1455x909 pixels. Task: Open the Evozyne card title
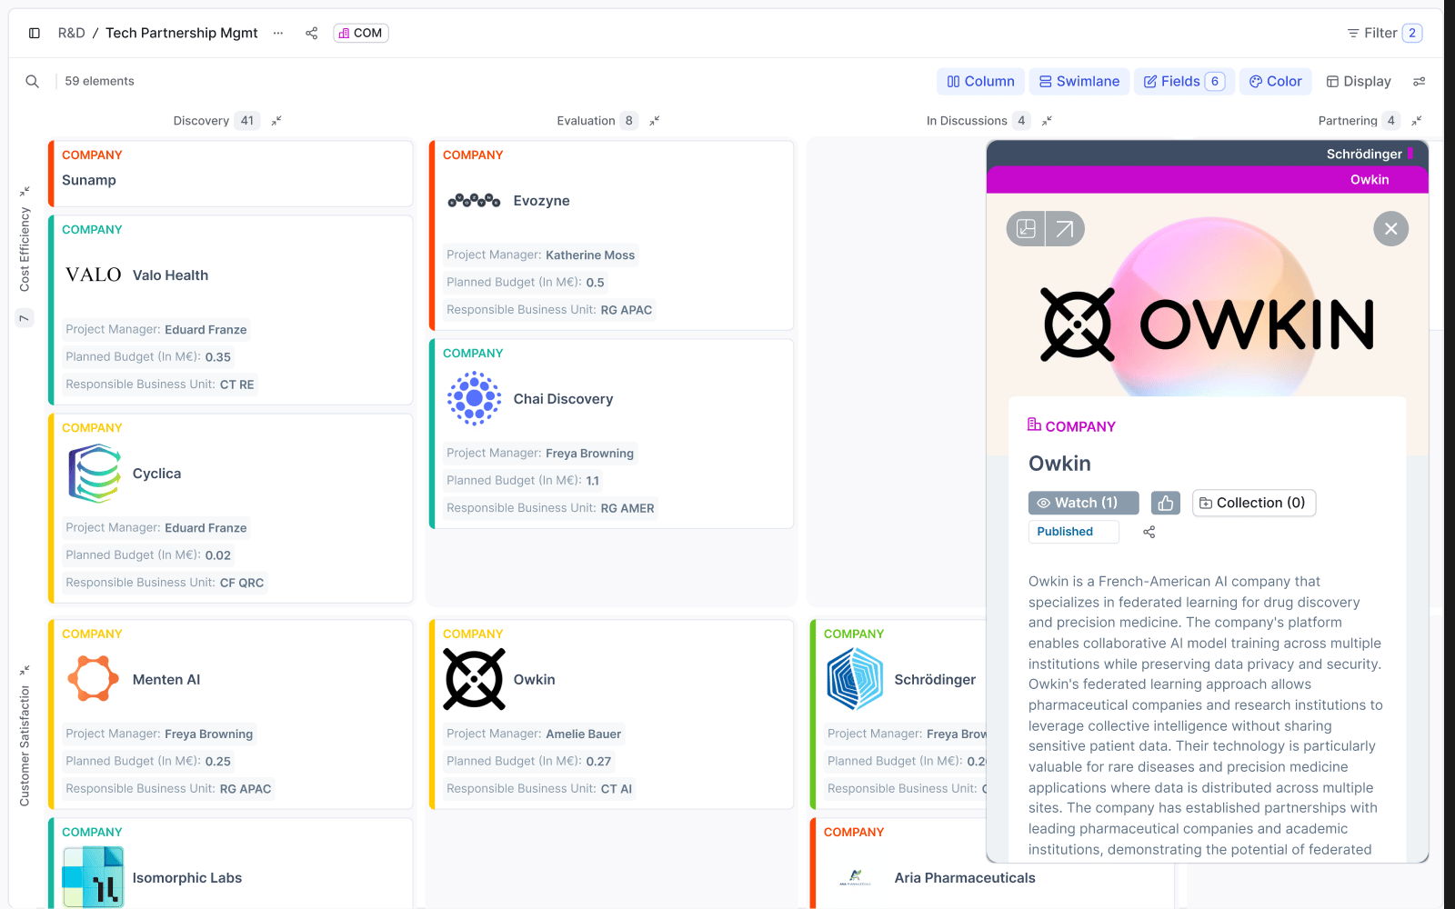coord(541,201)
